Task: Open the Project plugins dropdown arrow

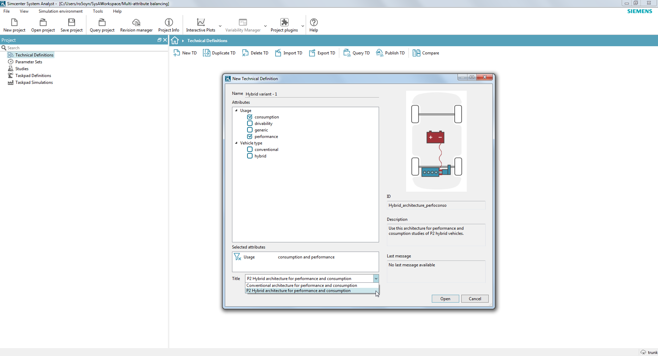Action: coord(303,25)
